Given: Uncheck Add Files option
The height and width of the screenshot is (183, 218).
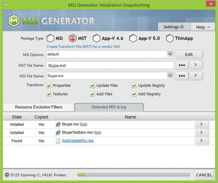Looking at the screenshot, I should tap(92, 94).
